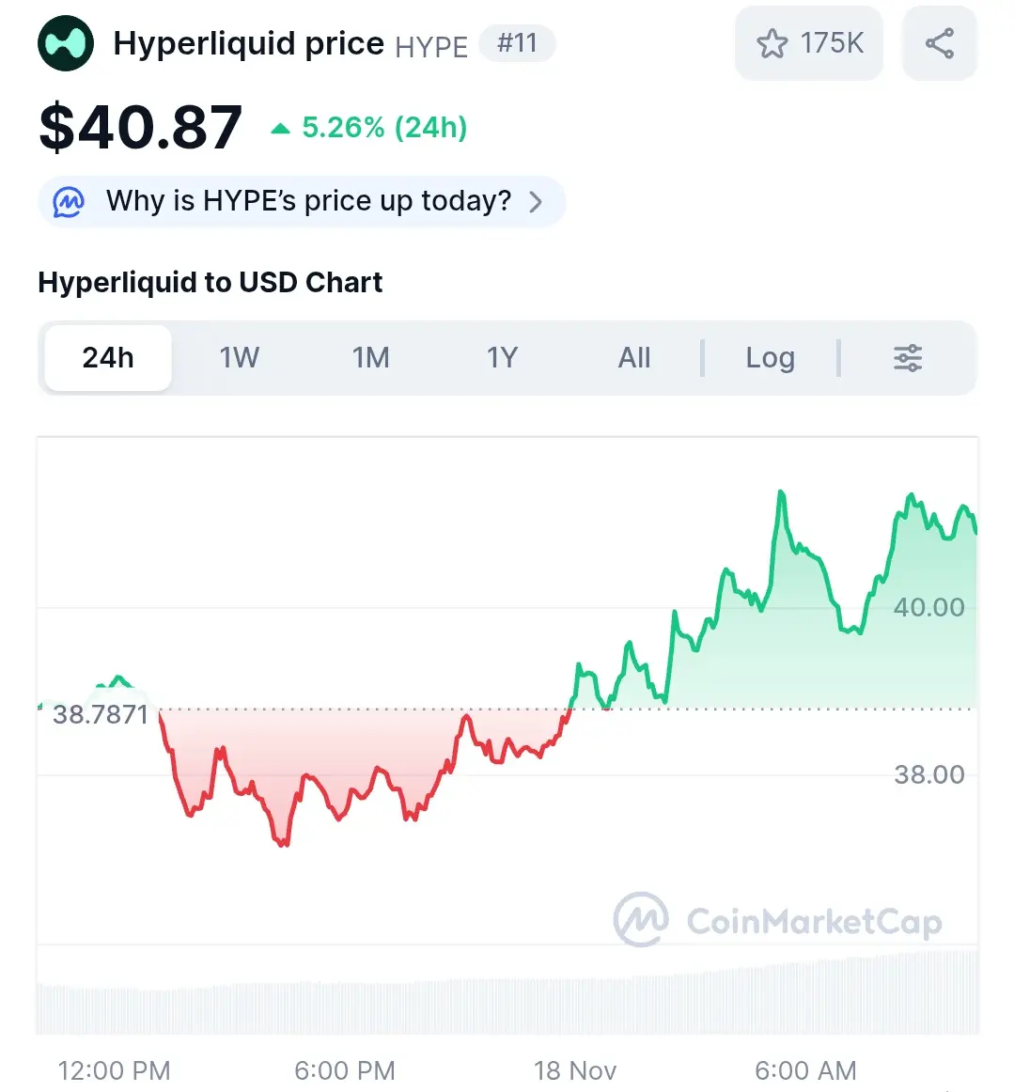Screen dimensions: 1014x1092
Task: Switch to the 1M chart range
Action: 371,358
